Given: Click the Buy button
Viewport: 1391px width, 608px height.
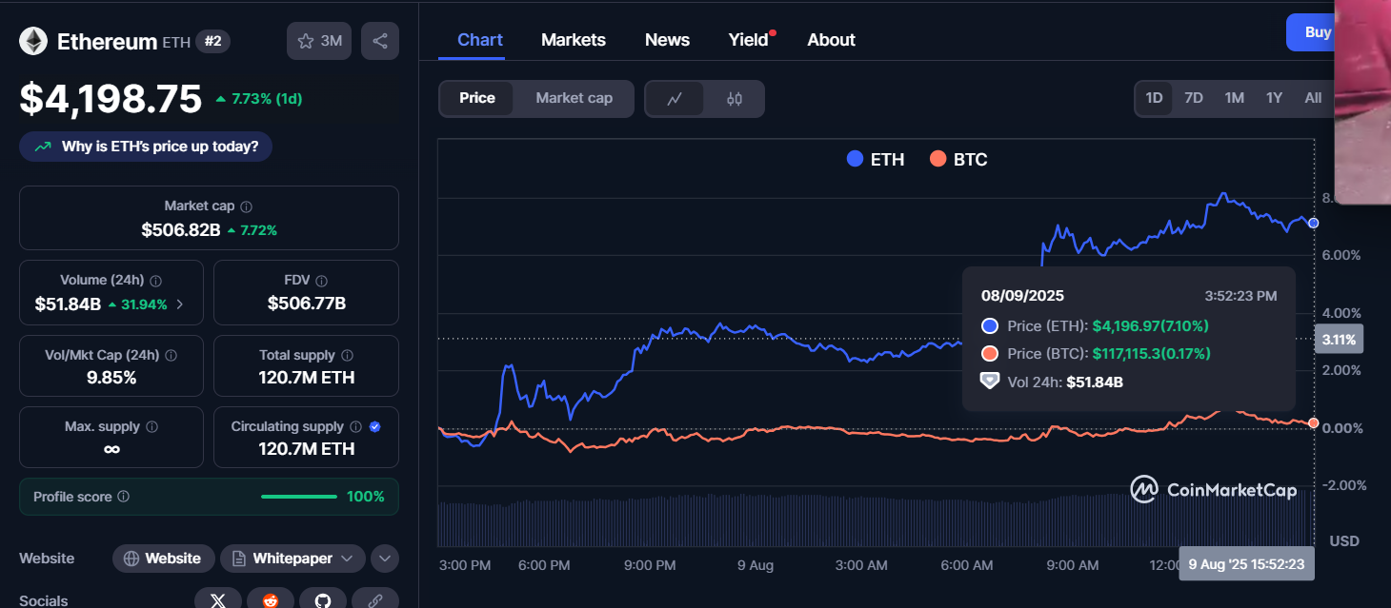Looking at the screenshot, I should [1311, 32].
